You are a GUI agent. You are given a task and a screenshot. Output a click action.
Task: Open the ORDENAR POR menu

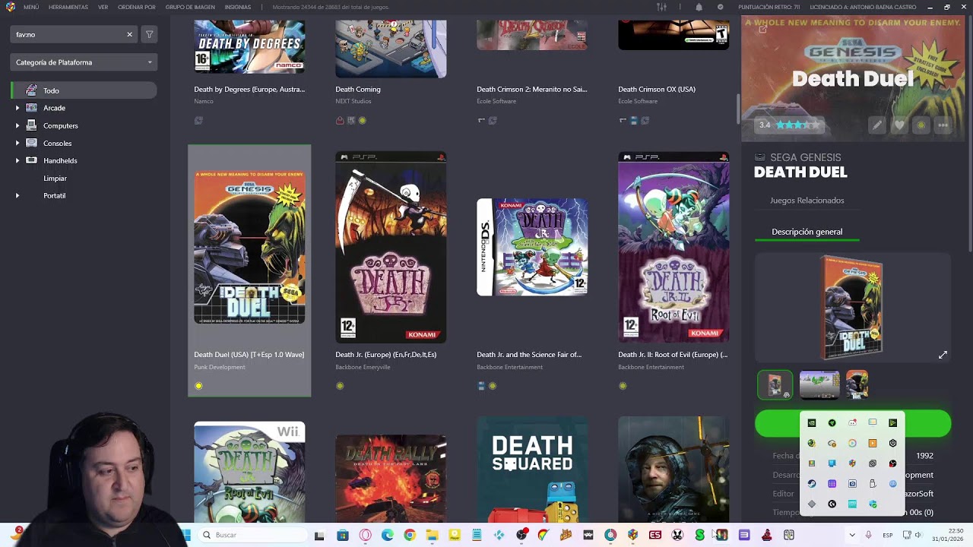click(137, 7)
